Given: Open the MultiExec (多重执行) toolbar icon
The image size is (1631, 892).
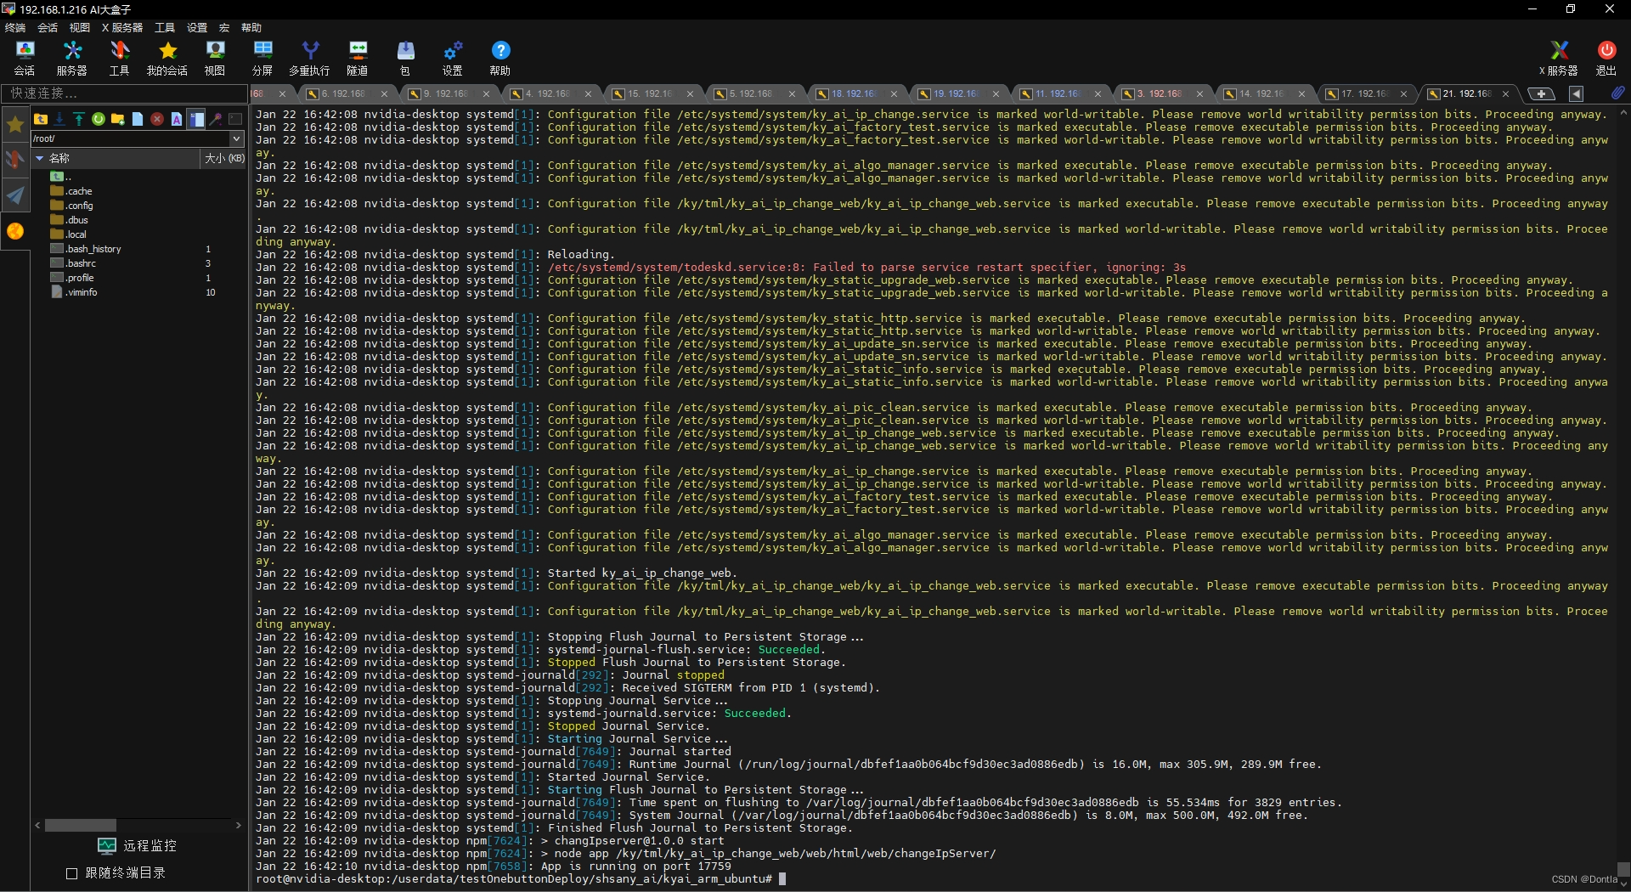Looking at the screenshot, I should [x=310, y=59].
